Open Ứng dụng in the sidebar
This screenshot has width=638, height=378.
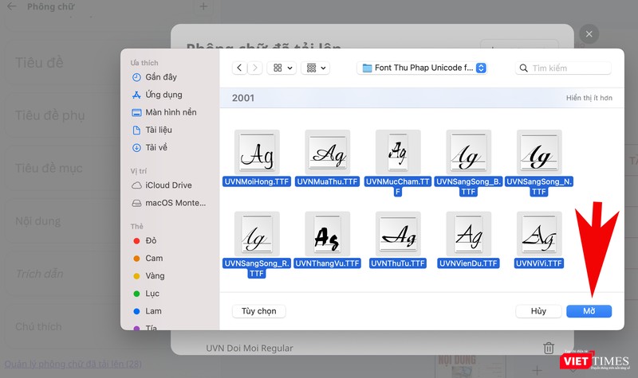163,95
